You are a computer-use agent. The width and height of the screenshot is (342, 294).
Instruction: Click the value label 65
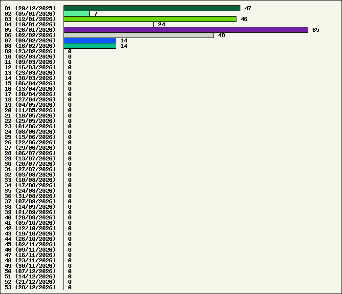coord(316,30)
